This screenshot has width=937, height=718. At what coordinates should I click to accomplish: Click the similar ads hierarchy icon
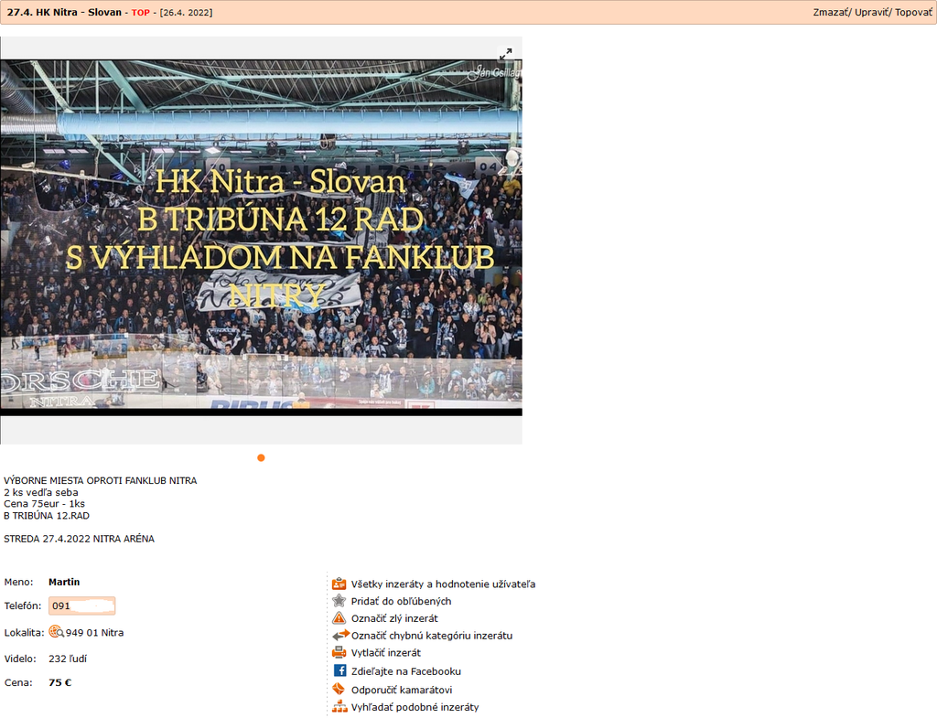[339, 707]
